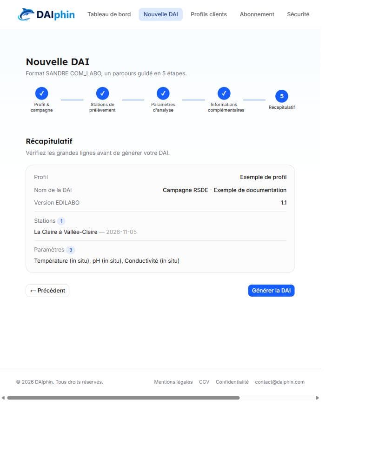The height and width of the screenshot is (465, 372).
Task: Click the date 2026-11-05
Action: tap(121, 232)
